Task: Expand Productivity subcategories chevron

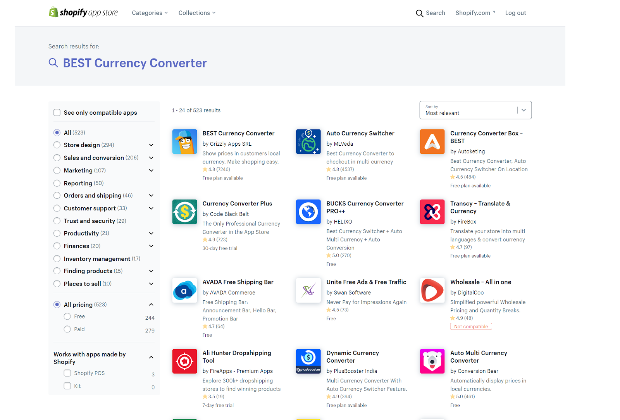Action: pos(151,233)
